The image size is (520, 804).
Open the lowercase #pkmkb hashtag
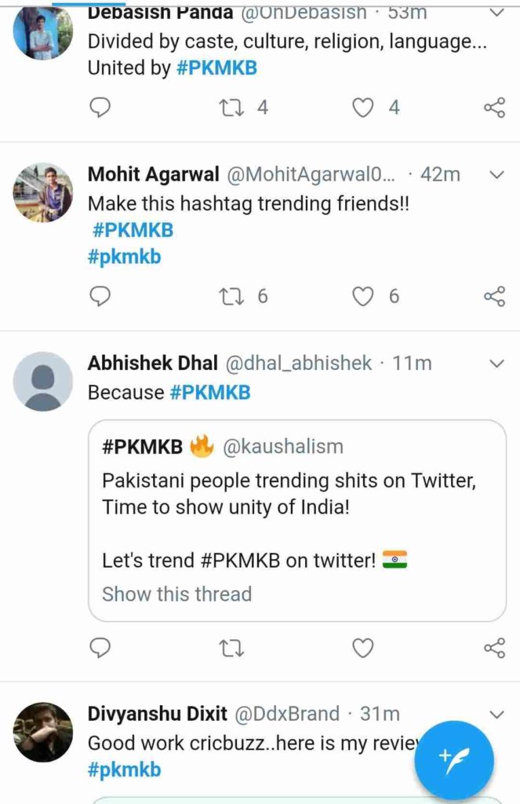(x=123, y=256)
